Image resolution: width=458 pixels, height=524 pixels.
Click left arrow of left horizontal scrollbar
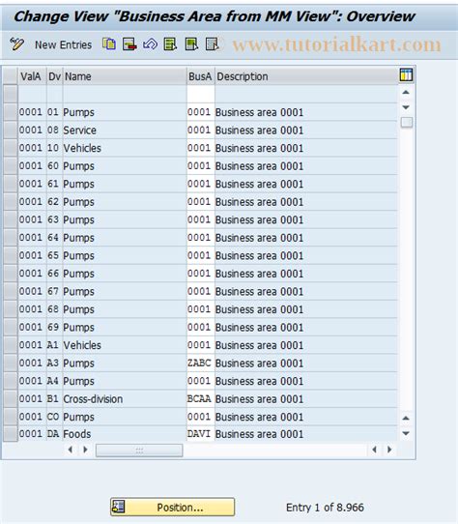(71, 450)
